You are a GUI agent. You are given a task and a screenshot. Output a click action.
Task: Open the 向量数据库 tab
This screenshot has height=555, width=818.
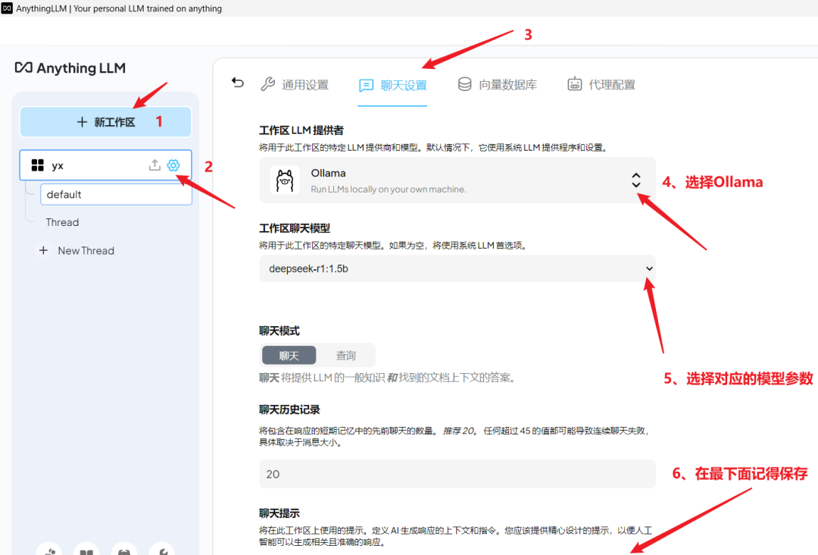[x=498, y=84]
